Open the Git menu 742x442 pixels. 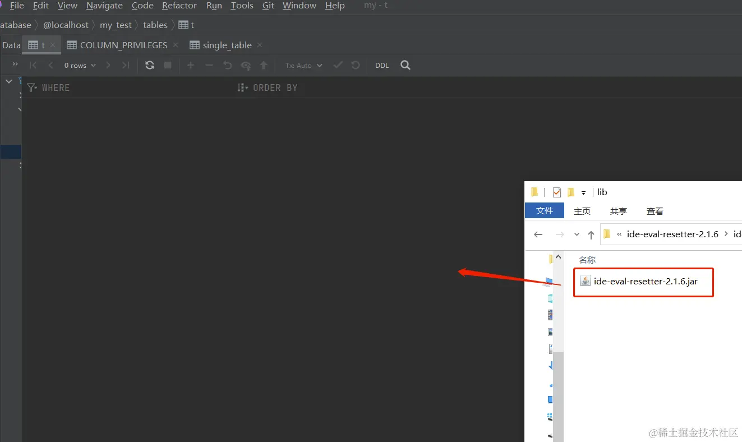pos(268,6)
